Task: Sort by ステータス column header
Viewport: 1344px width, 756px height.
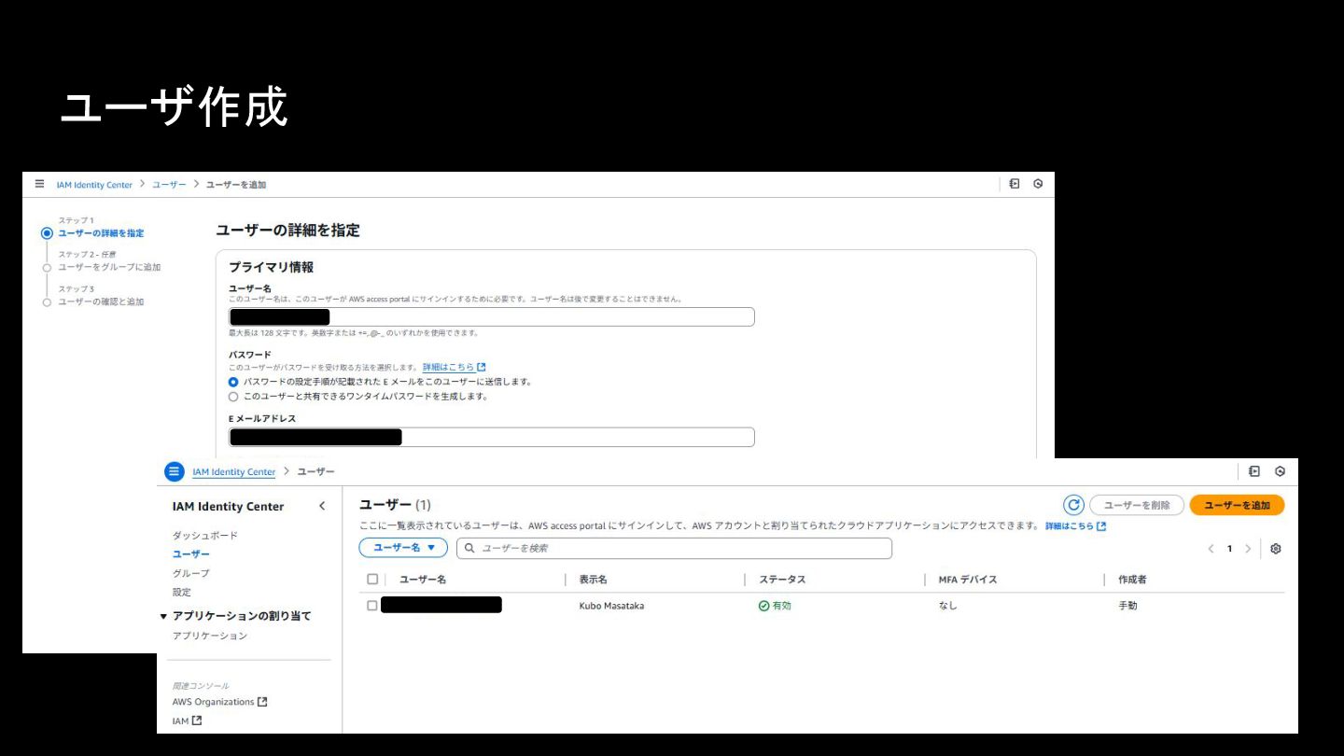Action: [x=782, y=580]
